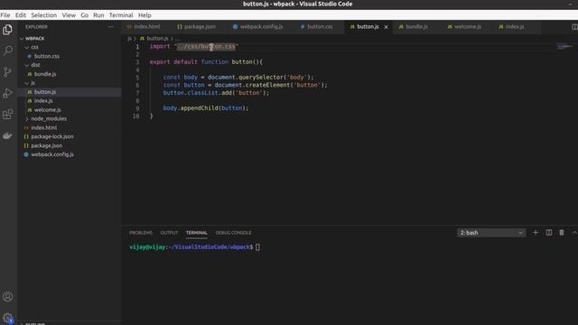Show the Output panel tab
The image size is (578, 325).
point(169,233)
